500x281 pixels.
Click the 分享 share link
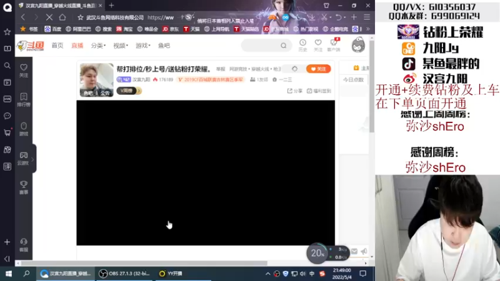(294, 91)
